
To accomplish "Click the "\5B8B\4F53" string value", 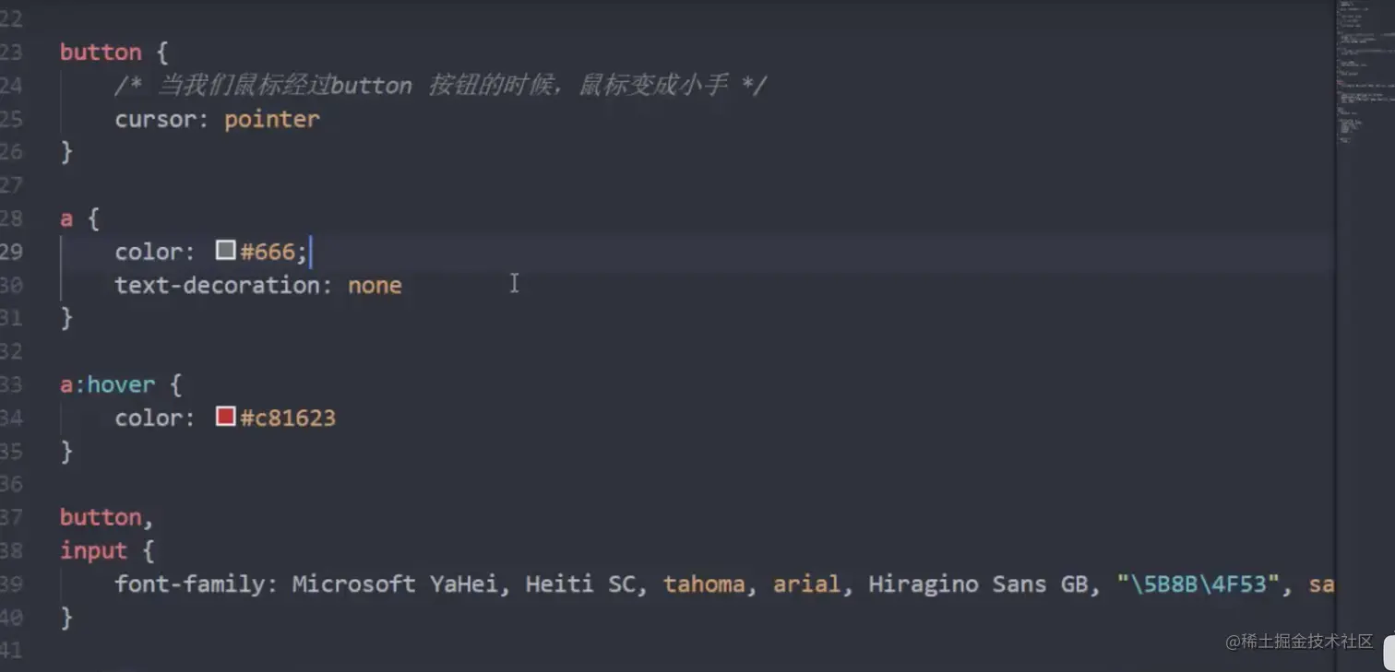I will pos(1198,584).
